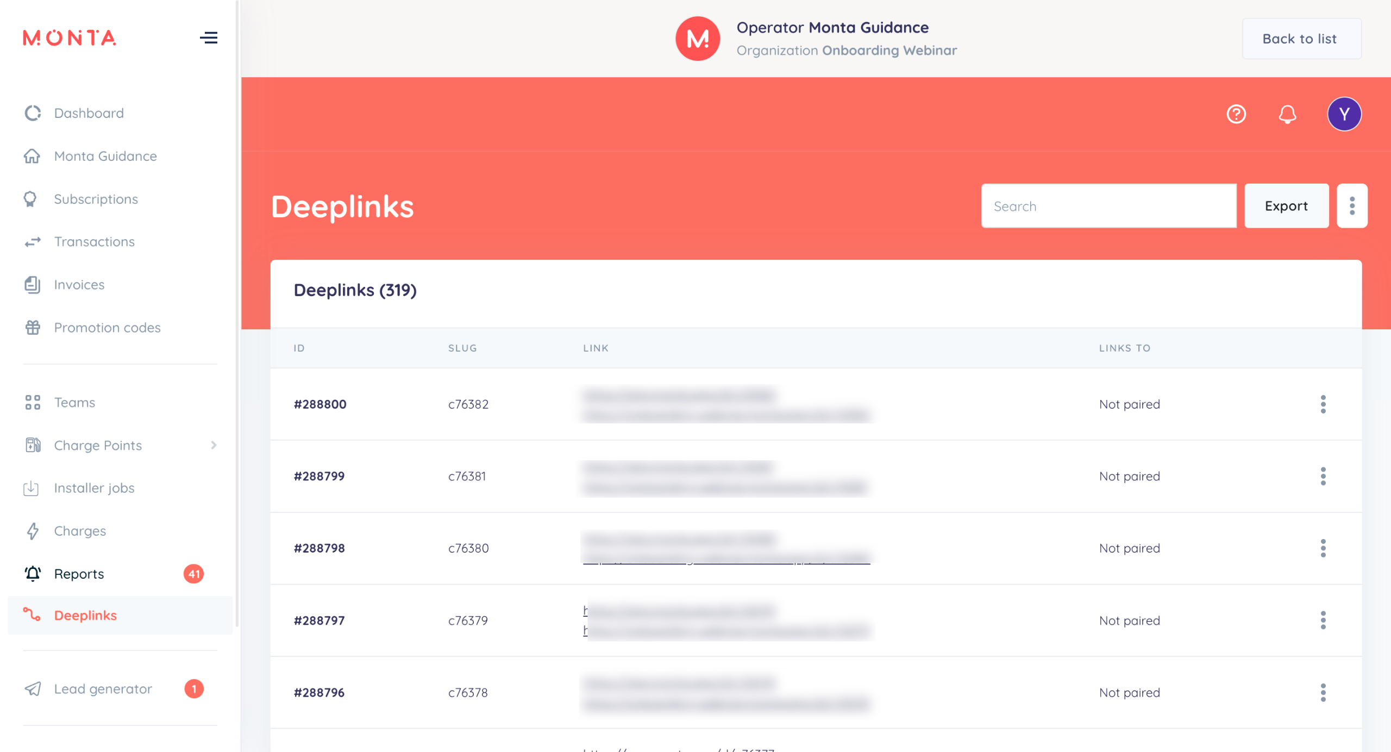Click the Export button
The height and width of the screenshot is (752, 1391).
tap(1286, 206)
